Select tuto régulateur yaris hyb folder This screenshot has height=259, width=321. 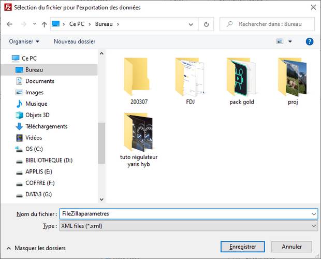pyautogui.click(x=139, y=140)
